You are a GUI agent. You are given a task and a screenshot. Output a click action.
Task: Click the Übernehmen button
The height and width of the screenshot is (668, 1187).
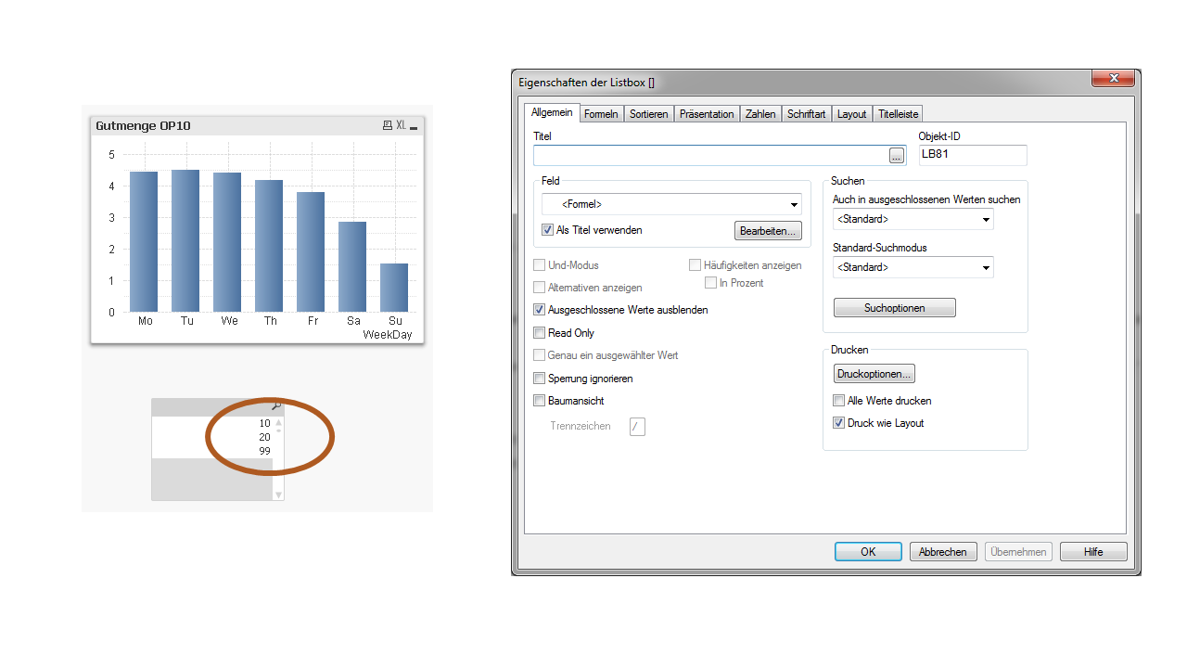(1018, 552)
